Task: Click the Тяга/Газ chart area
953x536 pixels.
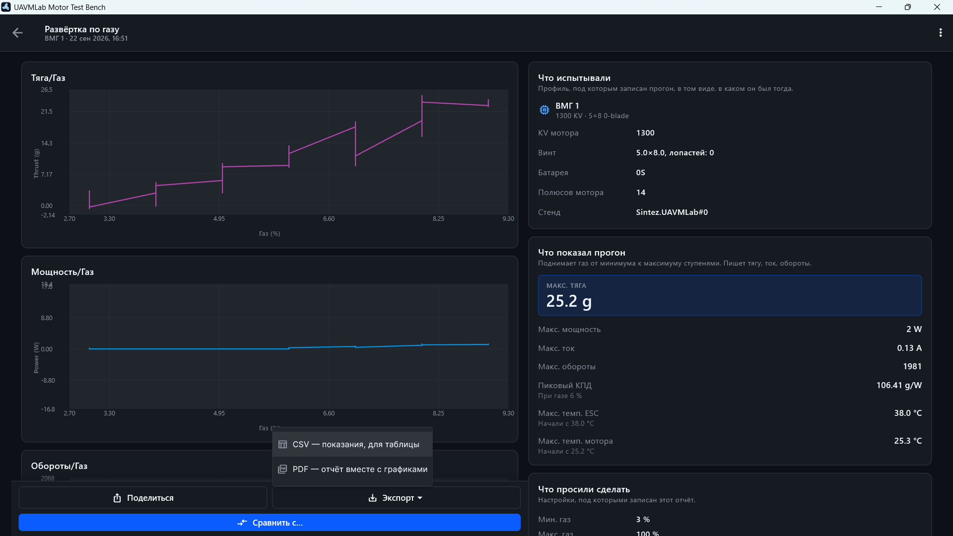Action: tap(289, 152)
